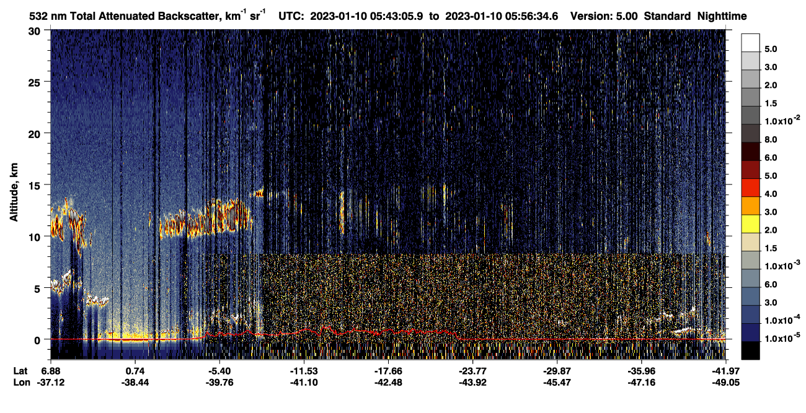Image resolution: width=806 pixels, height=413 pixels.
Task: Click the '1.0x10-3' colorbar label
Action: pos(783,266)
